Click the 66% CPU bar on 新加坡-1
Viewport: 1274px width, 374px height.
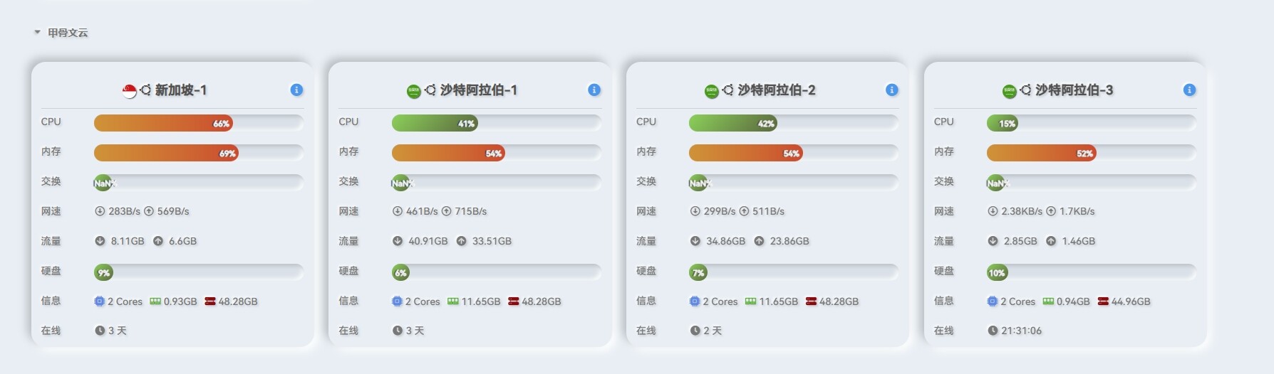(x=163, y=123)
